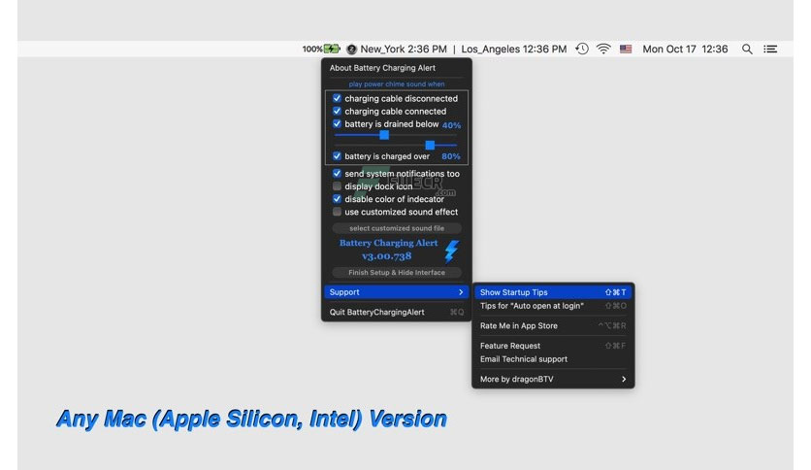Expand the Support submenu arrow
811x470 pixels.
(x=461, y=292)
